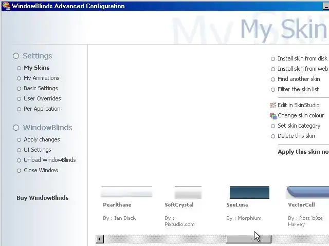Click author text 'By : Ian Black'
Viewport: 329px width, 246px height.
[119, 218]
